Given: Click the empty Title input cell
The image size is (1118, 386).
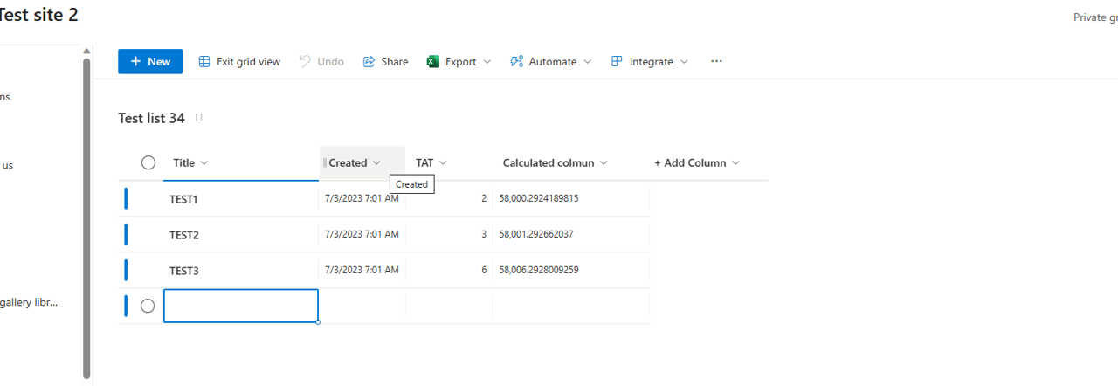Looking at the screenshot, I should (240, 306).
